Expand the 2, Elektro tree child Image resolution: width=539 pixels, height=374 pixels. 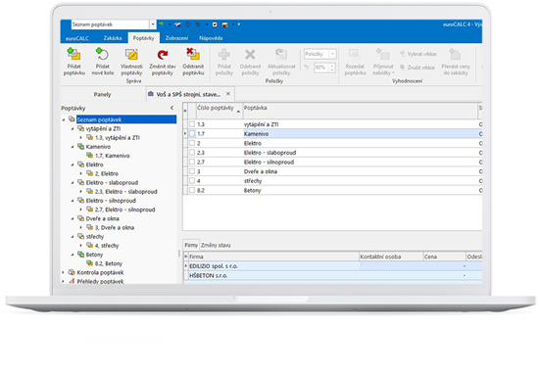pos(81,173)
